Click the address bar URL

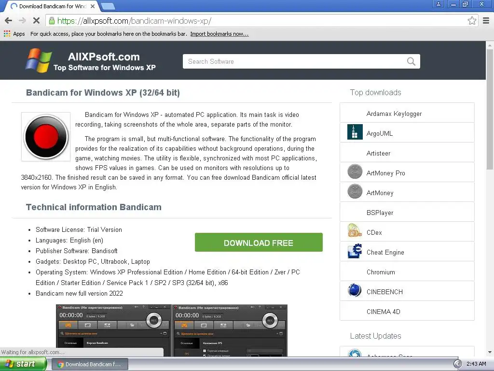(134, 21)
